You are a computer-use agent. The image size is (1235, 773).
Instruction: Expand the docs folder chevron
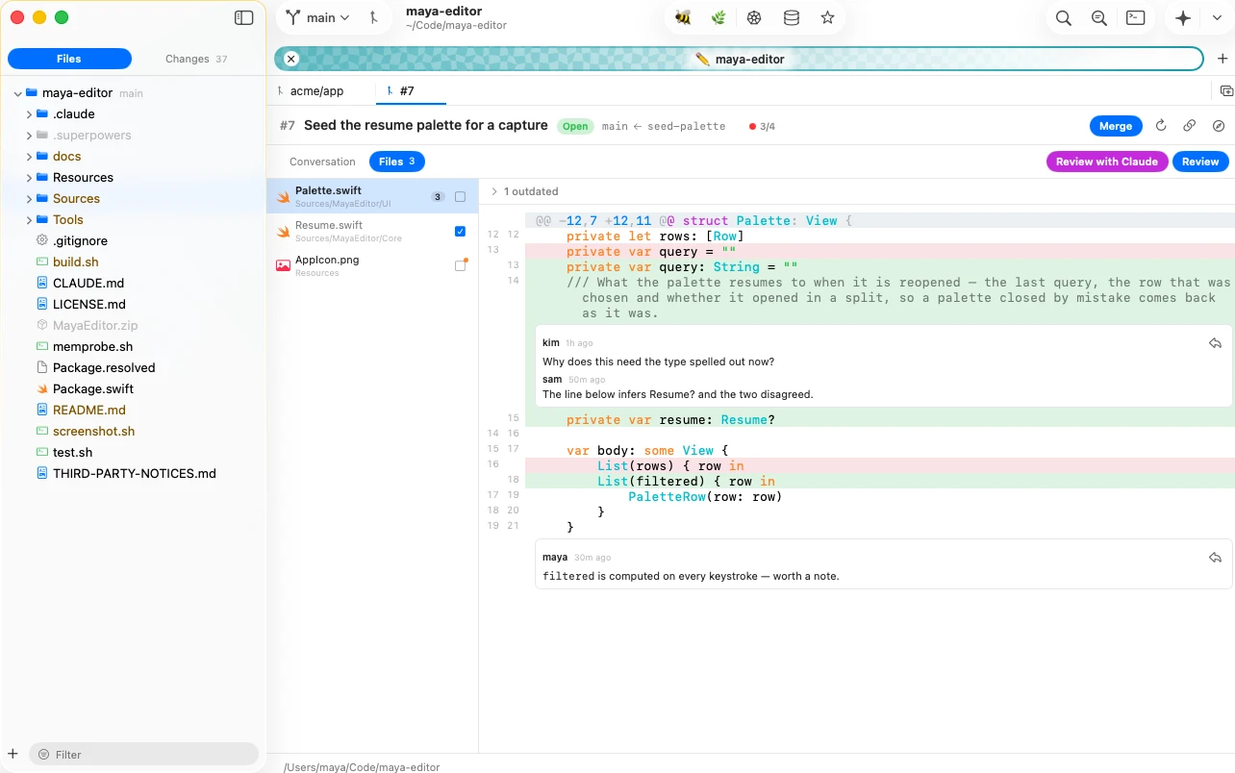(x=30, y=157)
